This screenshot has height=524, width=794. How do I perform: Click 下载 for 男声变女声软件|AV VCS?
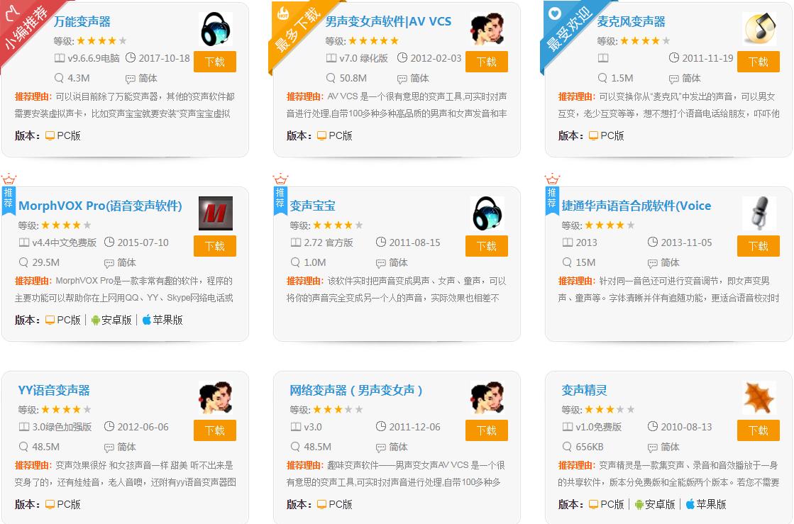[x=487, y=62]
